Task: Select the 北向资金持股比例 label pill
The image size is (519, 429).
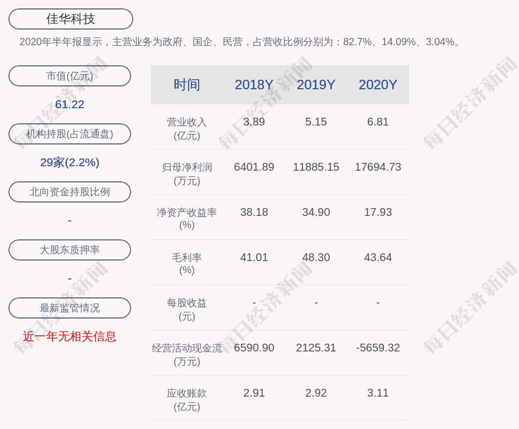Action: [x=70, y=192]
